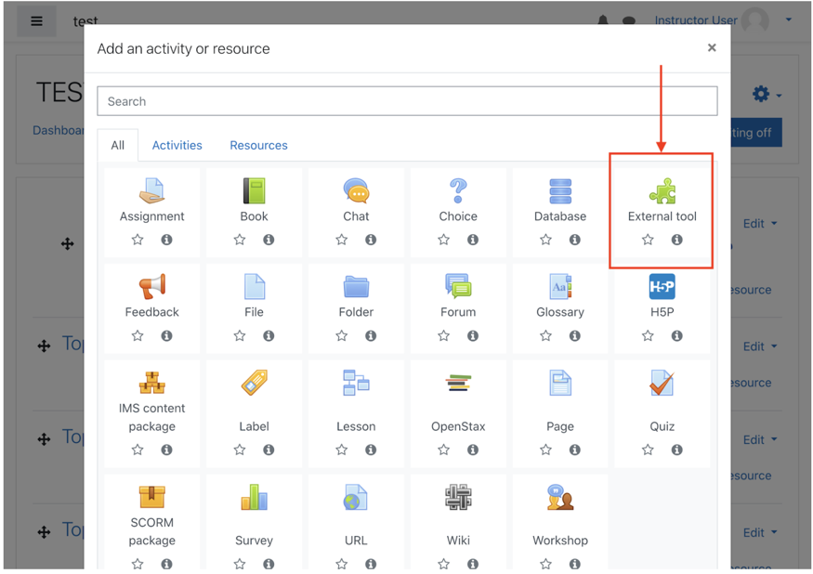Select the Wiki activity icon
Screen dimensions: 813x574
[457, 497]
